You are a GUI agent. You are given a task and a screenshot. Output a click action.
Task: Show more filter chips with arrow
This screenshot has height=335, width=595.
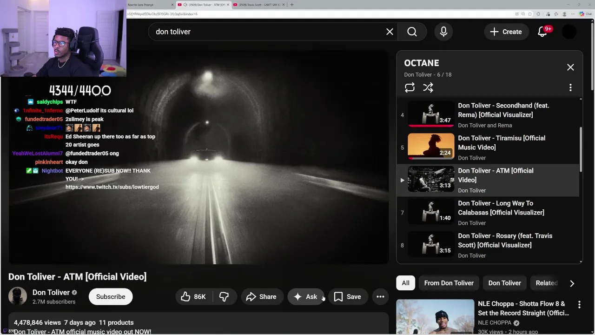pyautogui.click(x=572, y=283)
